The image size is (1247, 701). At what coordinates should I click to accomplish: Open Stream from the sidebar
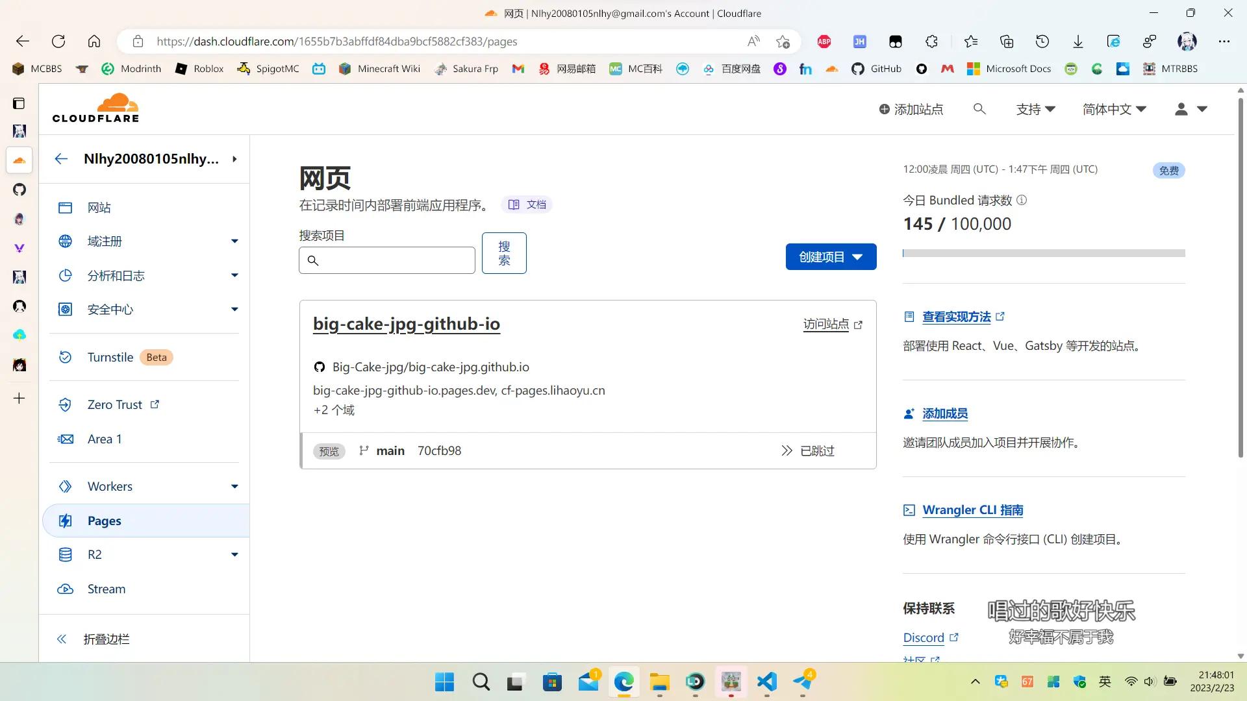[107, 589]
